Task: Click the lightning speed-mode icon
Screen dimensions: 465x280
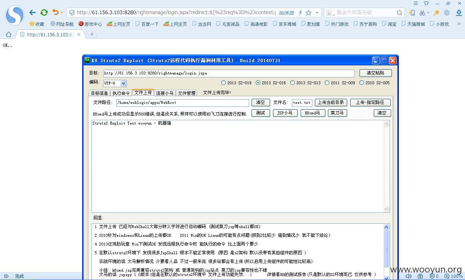Action: click(x=300, y=13)
